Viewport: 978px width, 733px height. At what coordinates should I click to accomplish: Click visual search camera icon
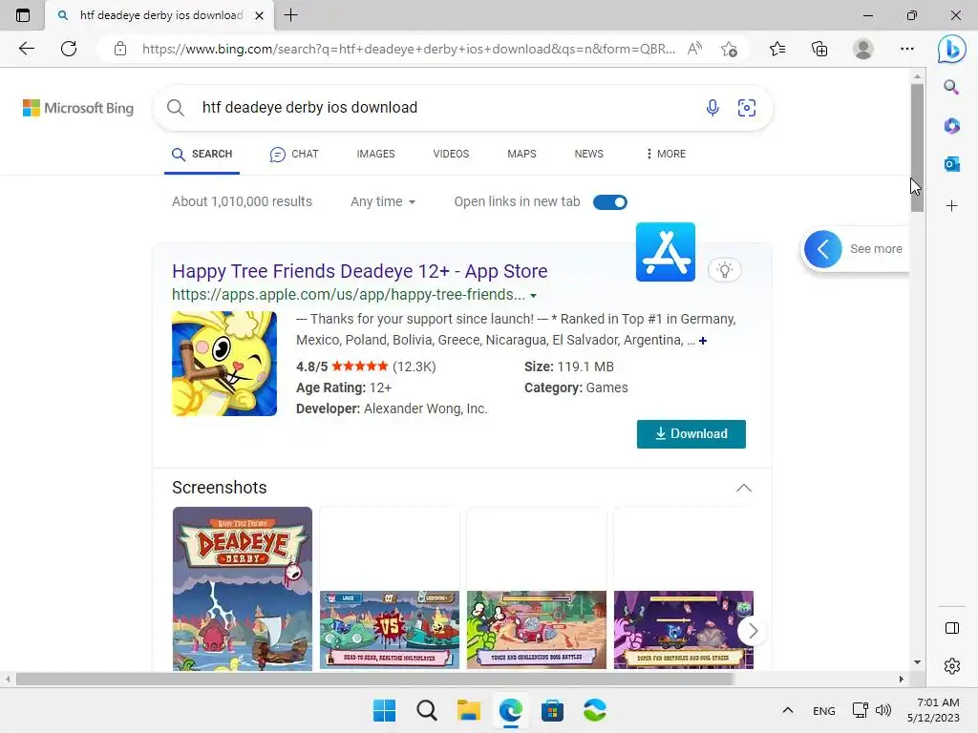coord(747,108)
